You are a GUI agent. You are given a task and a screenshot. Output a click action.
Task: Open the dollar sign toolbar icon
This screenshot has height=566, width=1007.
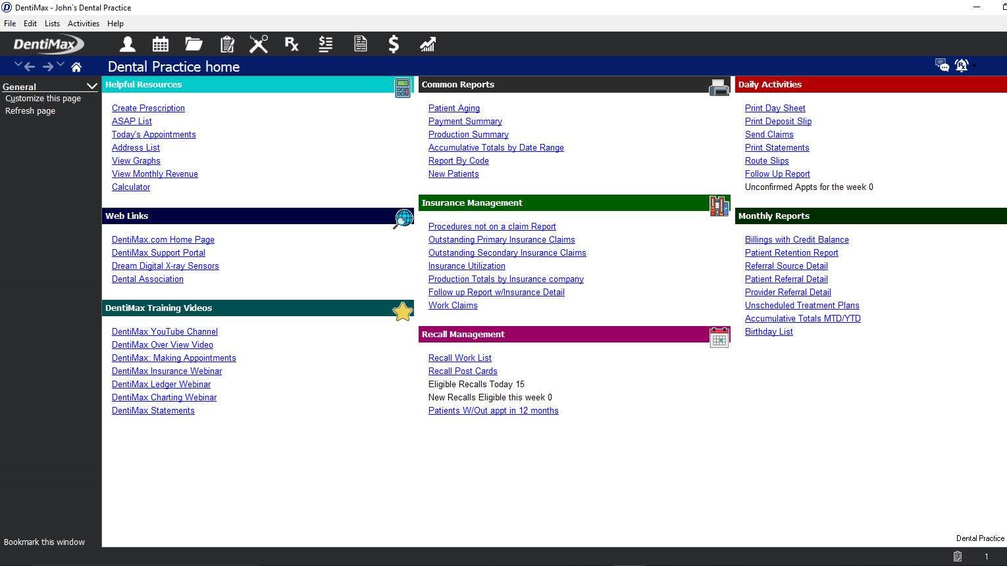[x=394, y=44]
